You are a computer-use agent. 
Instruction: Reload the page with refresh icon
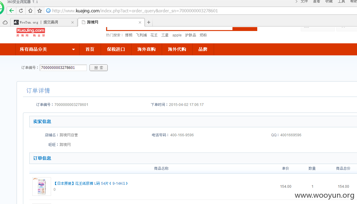21,11
